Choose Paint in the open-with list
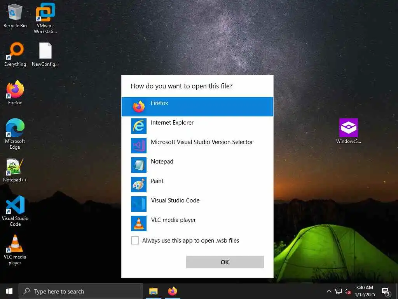This screenshot has width=398, height=299. click(197, 184)
